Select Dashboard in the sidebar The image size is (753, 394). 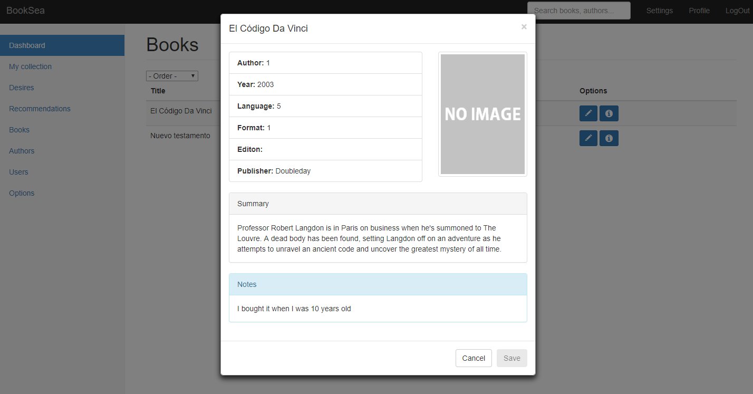(x=27, y=45)
